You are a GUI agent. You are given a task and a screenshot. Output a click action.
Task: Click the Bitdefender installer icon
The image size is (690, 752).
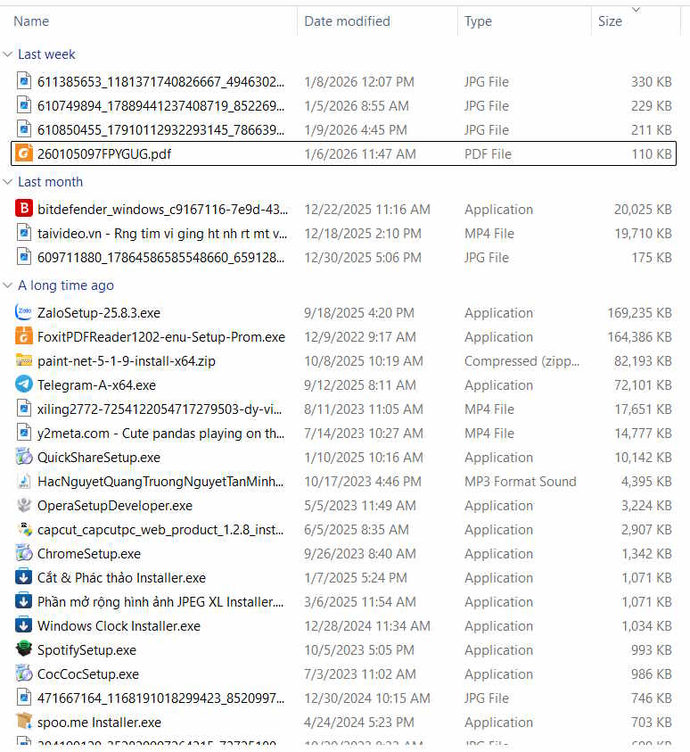point(24,209)
